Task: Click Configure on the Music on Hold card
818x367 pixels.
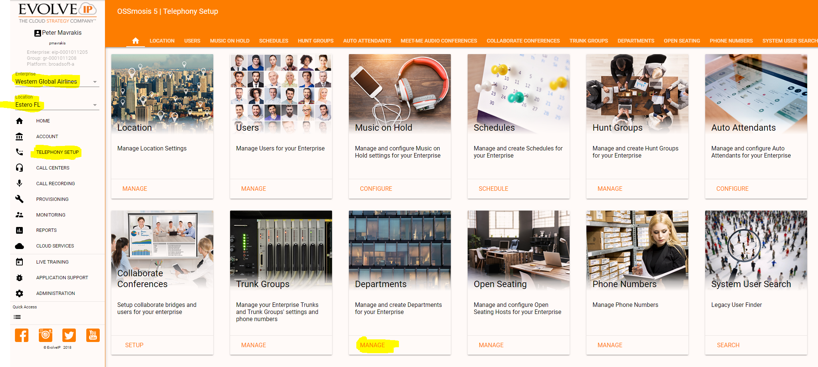Action: [x=376, y=189]
